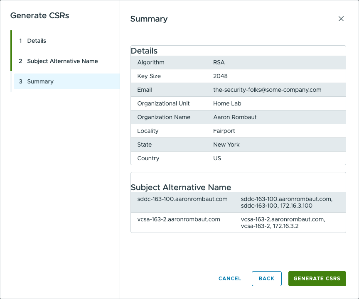The height and width of the screenshot is (299, 359).
Task: Click the New York state value
Action: 226,145
